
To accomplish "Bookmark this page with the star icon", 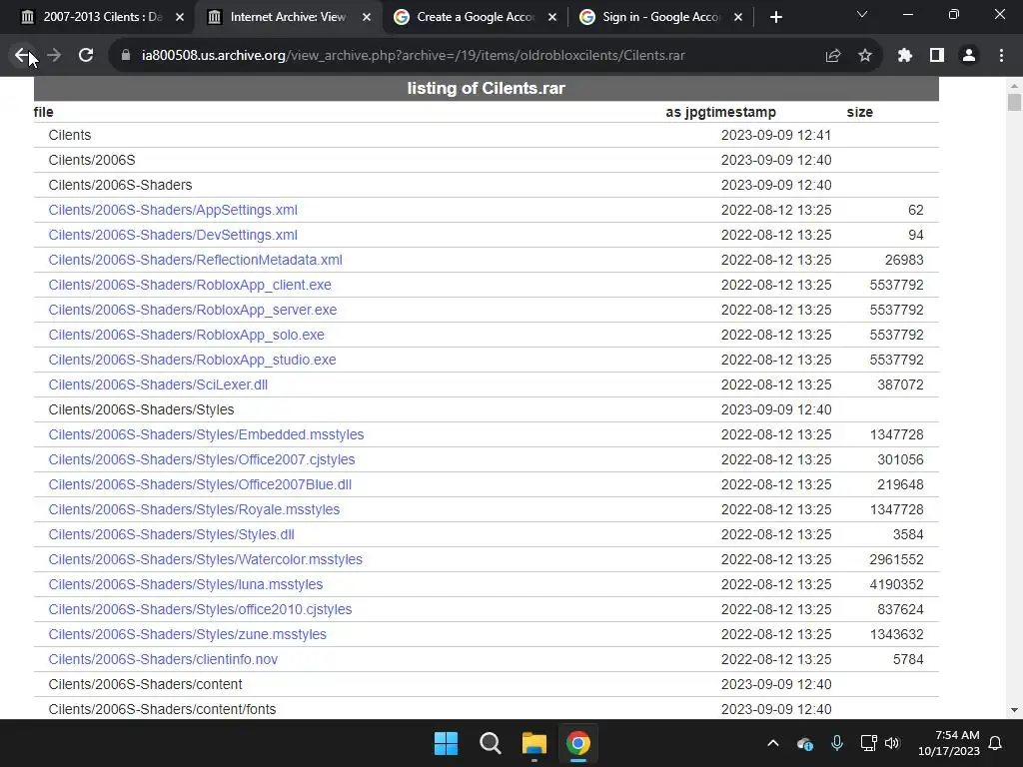I will 865,56.
